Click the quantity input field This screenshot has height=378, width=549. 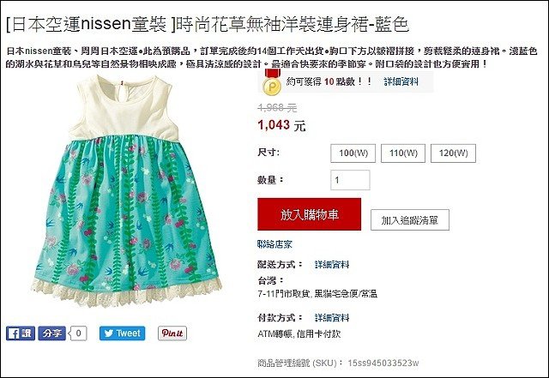[x=350, y=180]
